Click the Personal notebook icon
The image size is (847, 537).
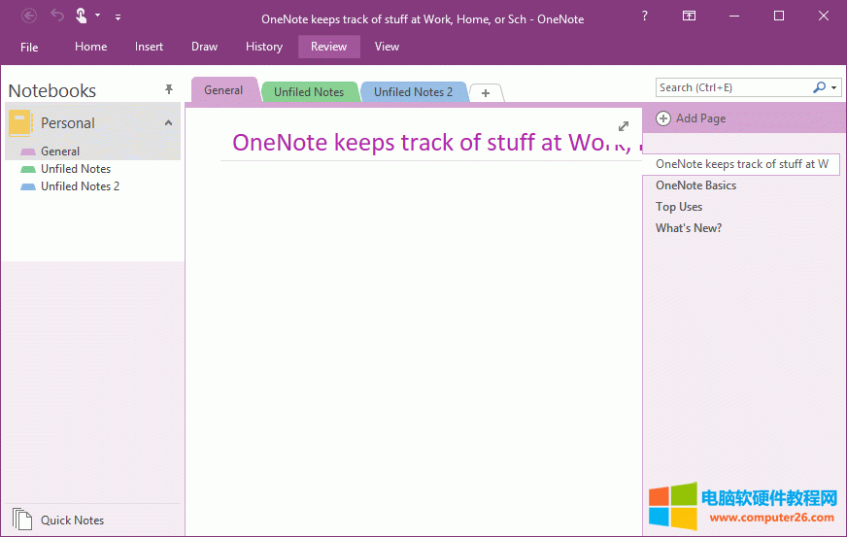coord(20,123)
